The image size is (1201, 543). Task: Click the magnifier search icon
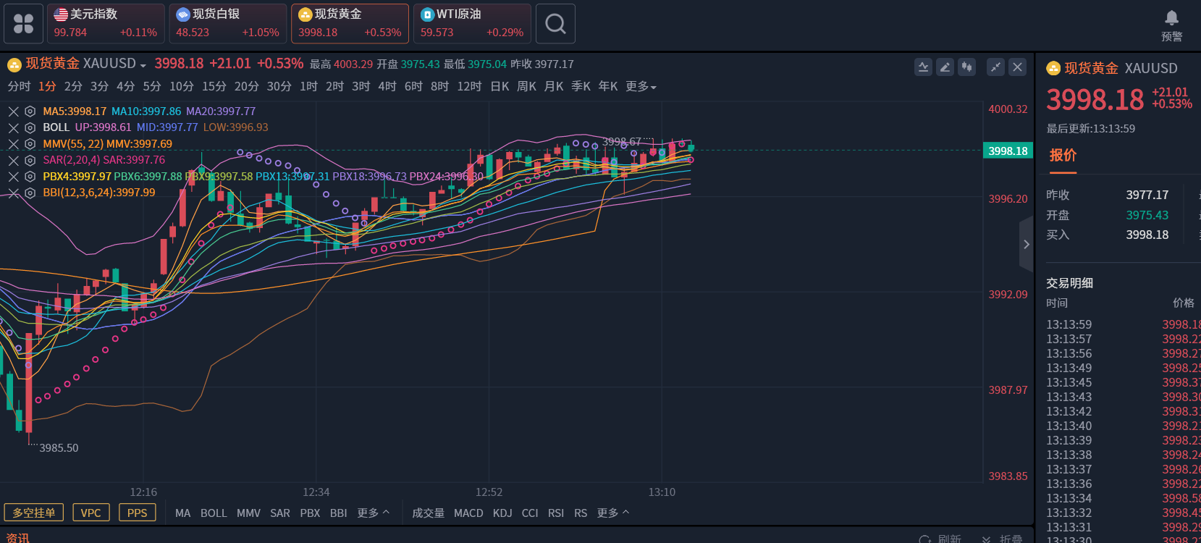click(x=555, y=24)
